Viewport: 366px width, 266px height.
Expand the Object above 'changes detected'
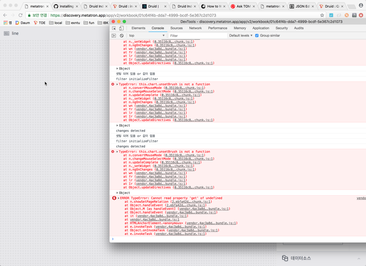click(x=117, y=125)
